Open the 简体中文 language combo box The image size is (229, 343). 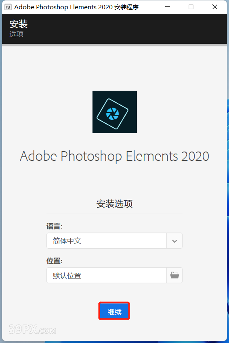click(114, 241)
